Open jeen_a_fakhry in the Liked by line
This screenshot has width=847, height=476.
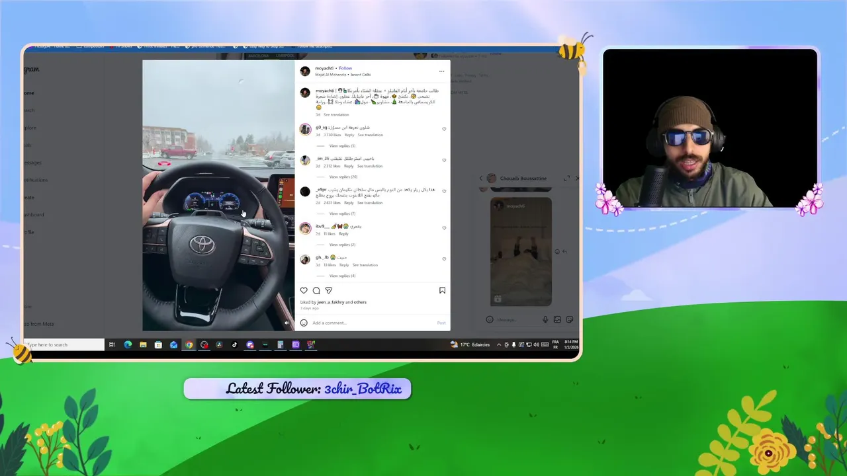(331, 302)
